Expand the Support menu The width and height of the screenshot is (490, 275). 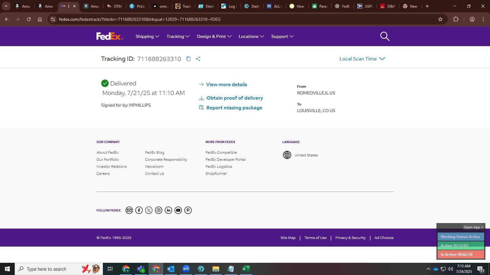tap(282, 36)
